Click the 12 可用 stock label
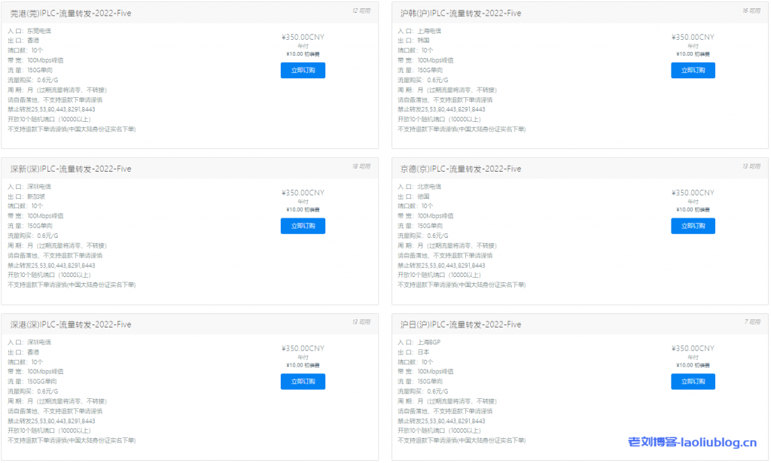 click(x=361, y=11)
